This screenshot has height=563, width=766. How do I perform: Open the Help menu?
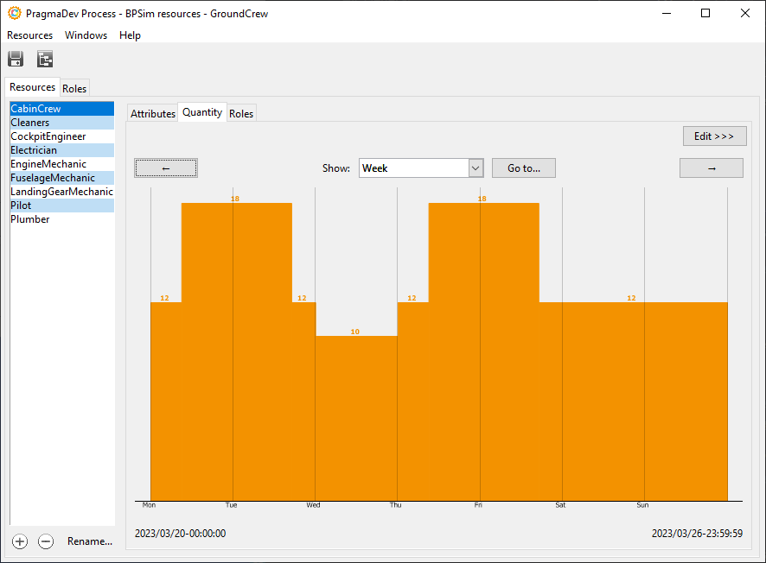(130, 35)
